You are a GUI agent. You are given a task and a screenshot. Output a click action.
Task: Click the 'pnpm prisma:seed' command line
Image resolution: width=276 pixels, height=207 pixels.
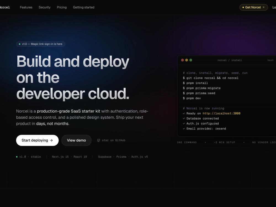click(199, 93)
